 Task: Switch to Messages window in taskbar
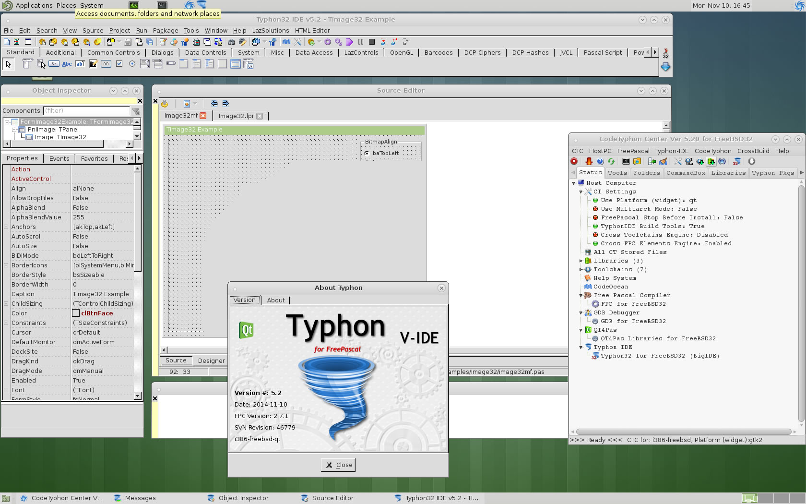click(140, 498)
